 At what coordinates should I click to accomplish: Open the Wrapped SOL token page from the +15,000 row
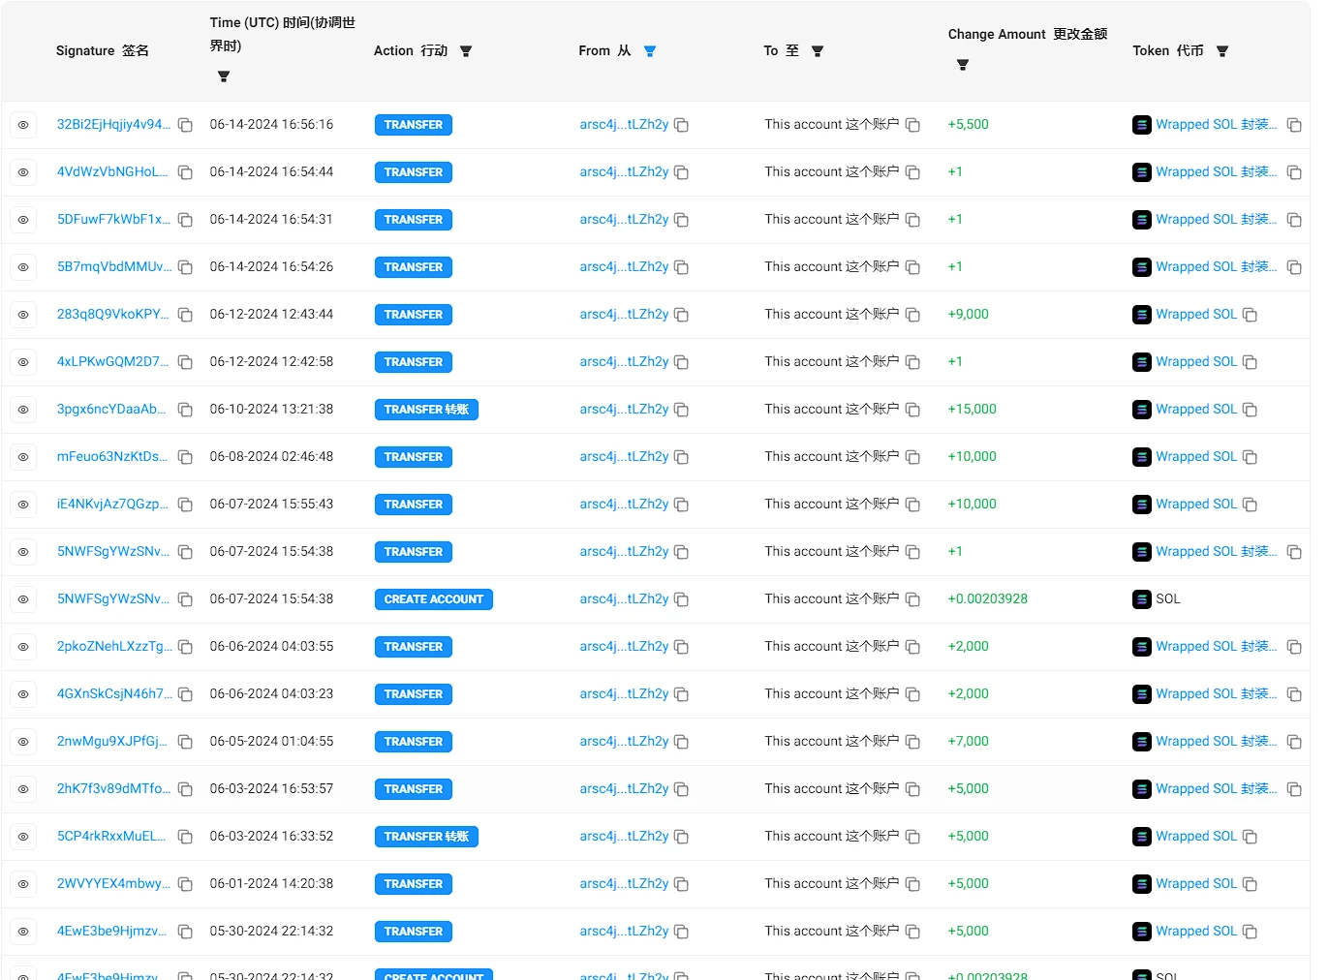[x=1195, y=409]
